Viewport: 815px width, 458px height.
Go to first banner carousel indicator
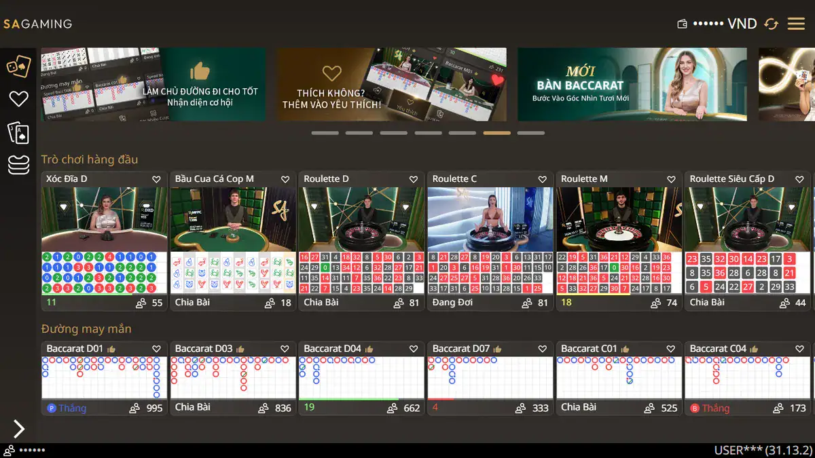tap(325, 133)
